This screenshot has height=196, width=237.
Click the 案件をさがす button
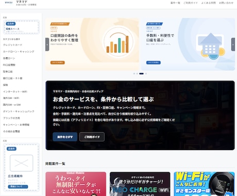coord(65,137)
